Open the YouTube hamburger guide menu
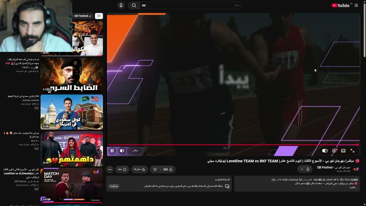The width and height of the screenshot is (366, 206). pos(356,5)
